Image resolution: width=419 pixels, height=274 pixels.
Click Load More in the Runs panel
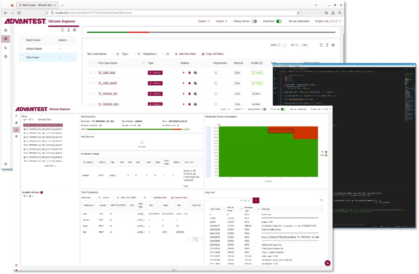50,166
